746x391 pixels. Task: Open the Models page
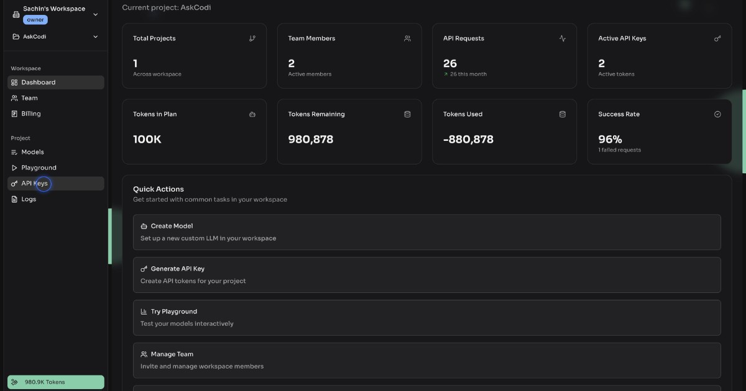click(56, 152)
